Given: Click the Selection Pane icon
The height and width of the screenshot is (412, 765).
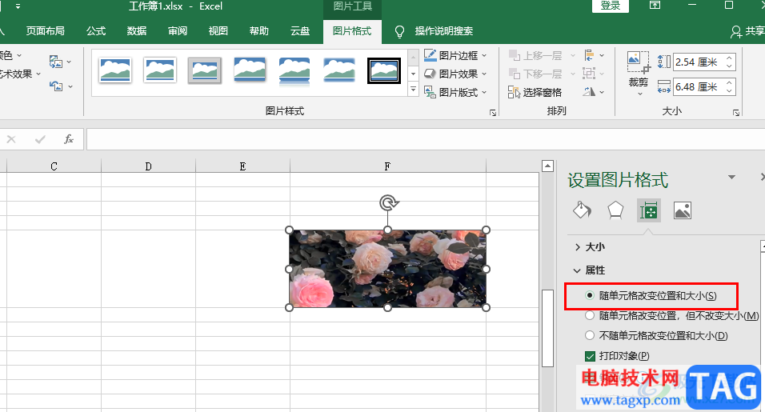Looking at the screenshot, I should [514, 92].
